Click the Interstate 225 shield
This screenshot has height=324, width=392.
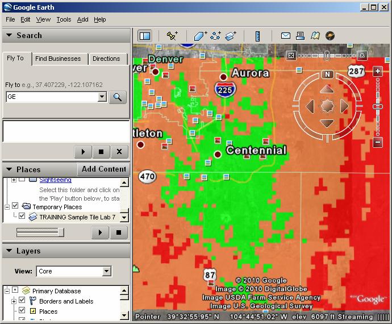click(225, 90)
